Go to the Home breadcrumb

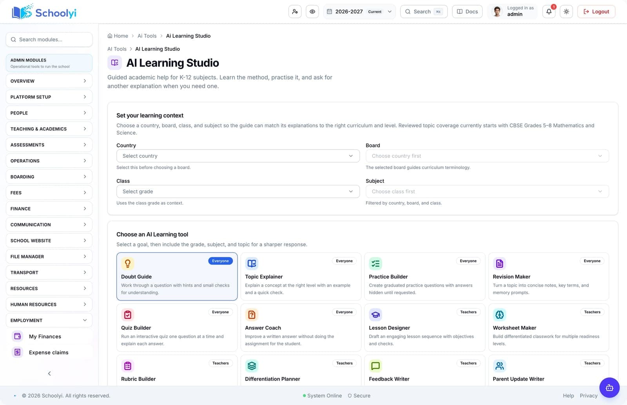pyautogui.click(x=118, y=36)
